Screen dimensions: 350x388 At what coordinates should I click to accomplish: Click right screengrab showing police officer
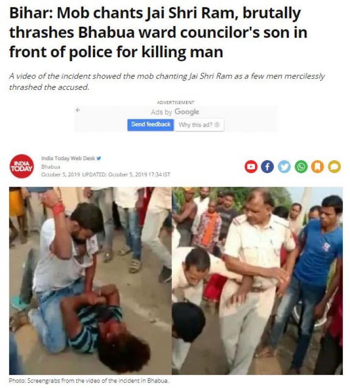(x=257, y=281)
